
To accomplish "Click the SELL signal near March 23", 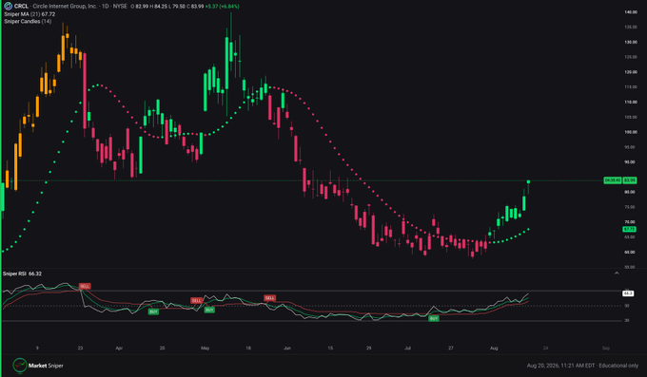I will [85, 286].
